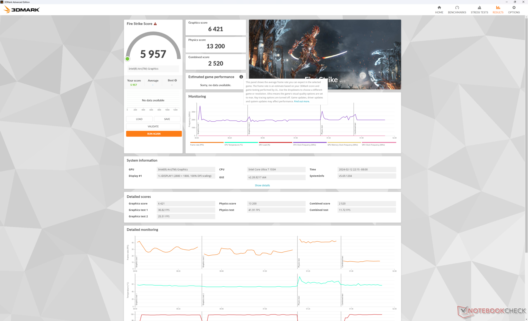Click the Physics test marker in Monitoring chart
The width and height of the screenshot is (528, 321).
tap(322, 129)
